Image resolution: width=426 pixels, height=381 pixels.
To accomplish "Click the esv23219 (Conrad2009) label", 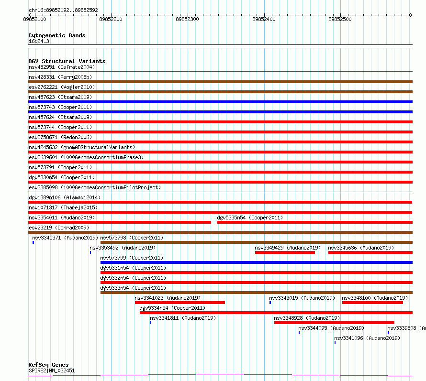I will tap(59, 228).
